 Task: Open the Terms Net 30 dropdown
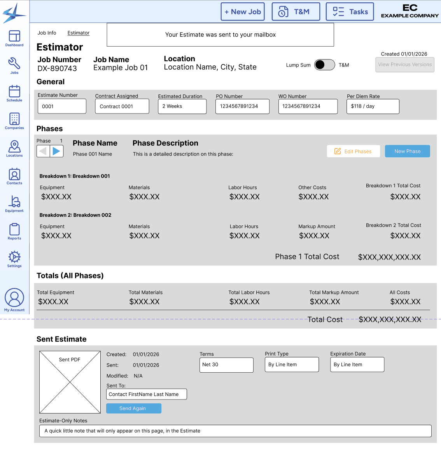pyautogui.click(x=227, y=365)
